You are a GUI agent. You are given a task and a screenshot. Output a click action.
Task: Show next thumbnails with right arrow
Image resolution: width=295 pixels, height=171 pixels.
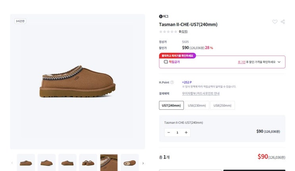143,163
